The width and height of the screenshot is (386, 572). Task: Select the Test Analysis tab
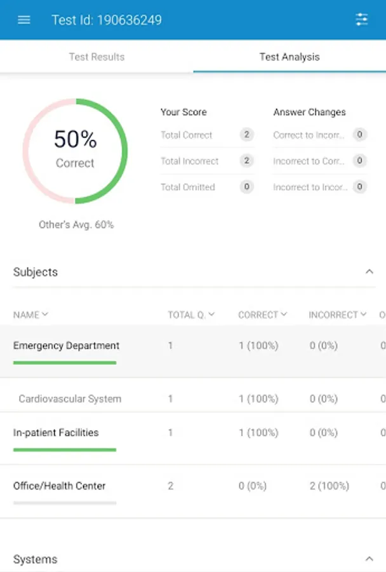coord(289,57)
